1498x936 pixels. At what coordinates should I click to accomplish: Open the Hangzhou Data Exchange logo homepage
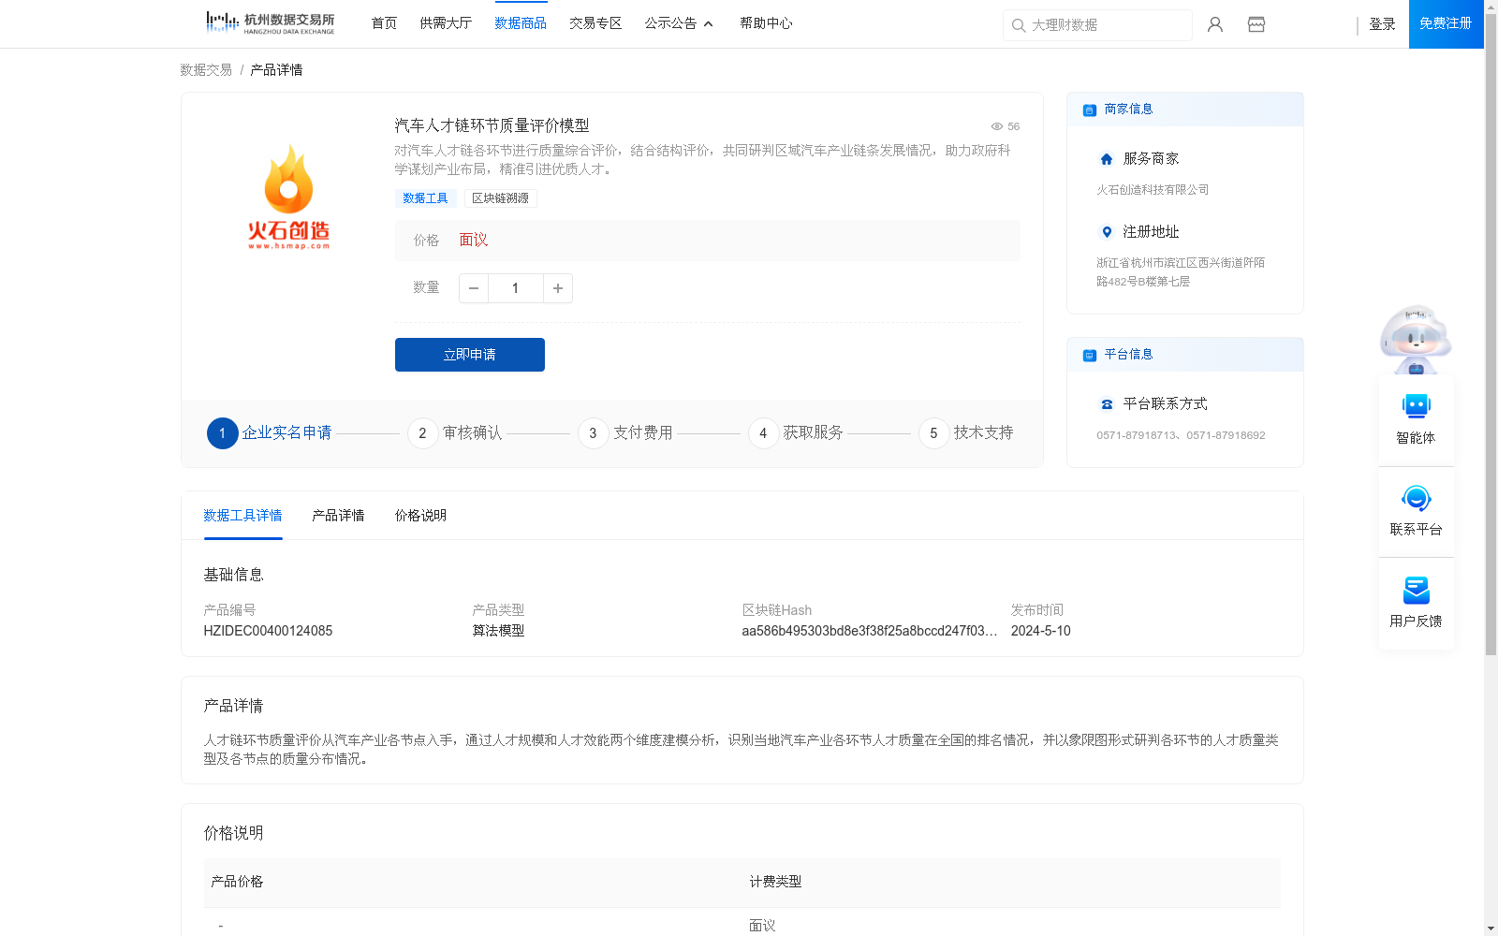[x=270, y=22]
